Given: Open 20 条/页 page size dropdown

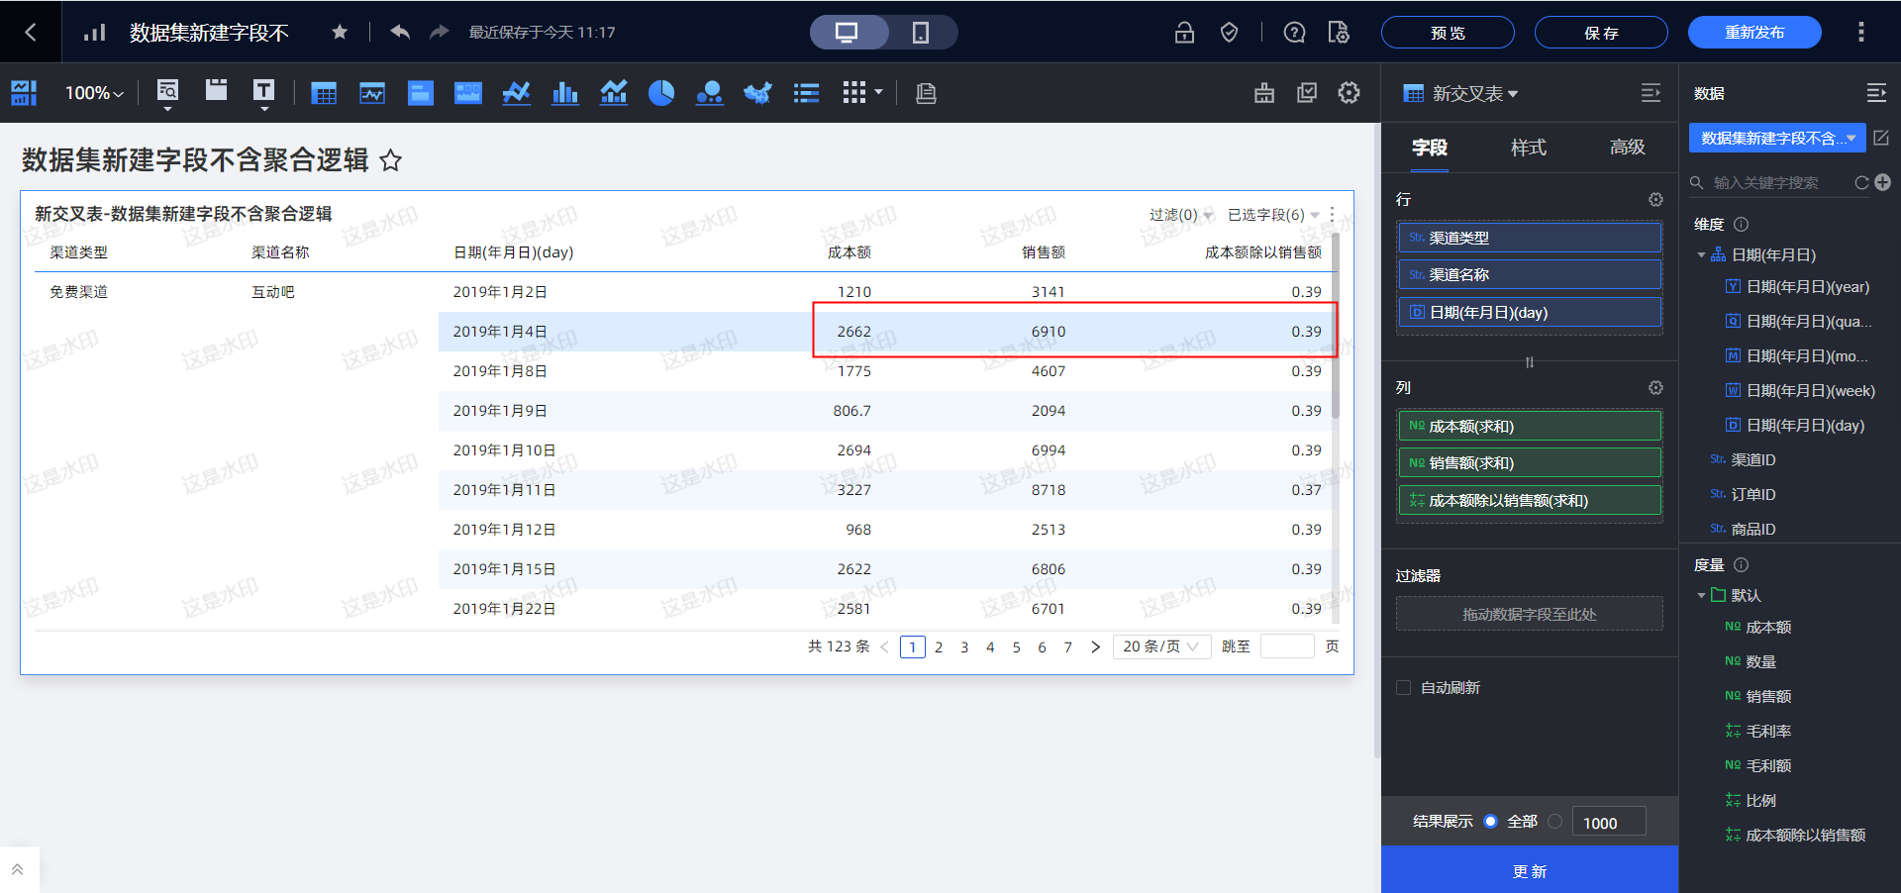Looking at the screenshot, I should (x=1160, y=646).
